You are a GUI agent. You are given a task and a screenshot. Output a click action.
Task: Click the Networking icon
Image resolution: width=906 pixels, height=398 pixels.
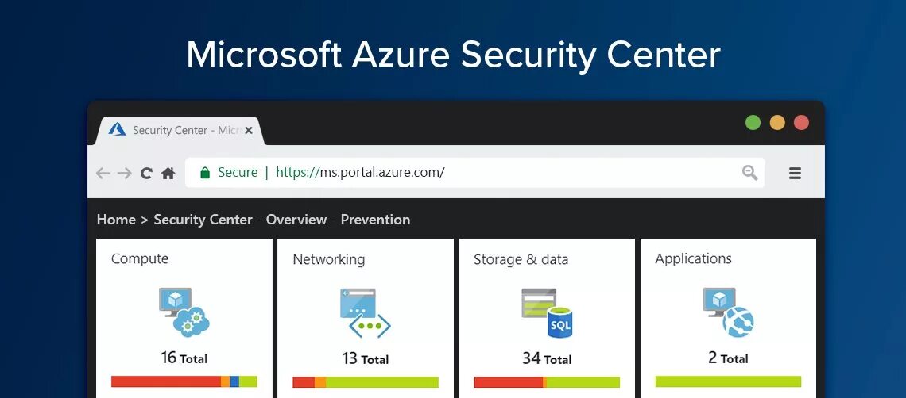(365, 313)
